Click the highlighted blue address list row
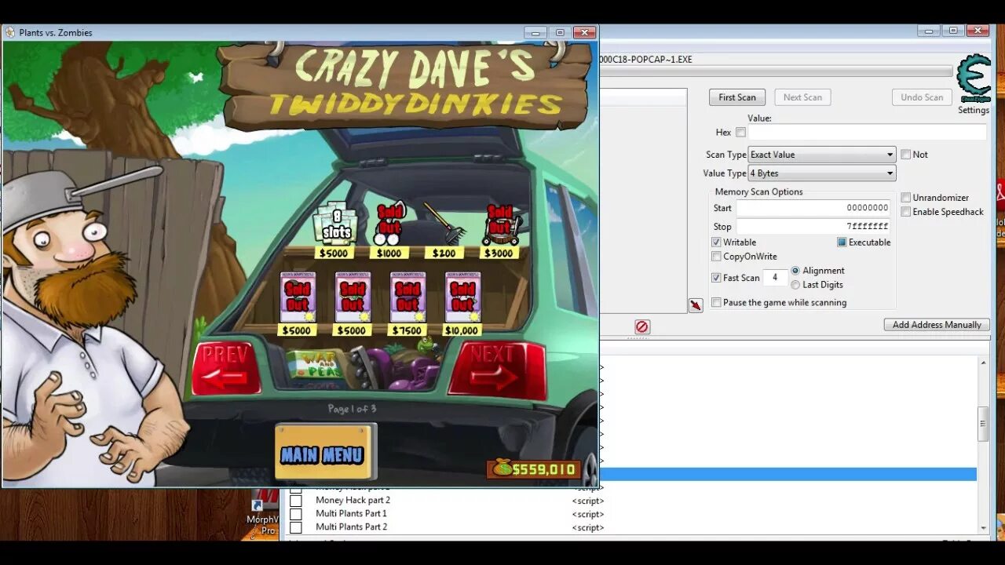The image size is (1005, 565). click(788, 474)
